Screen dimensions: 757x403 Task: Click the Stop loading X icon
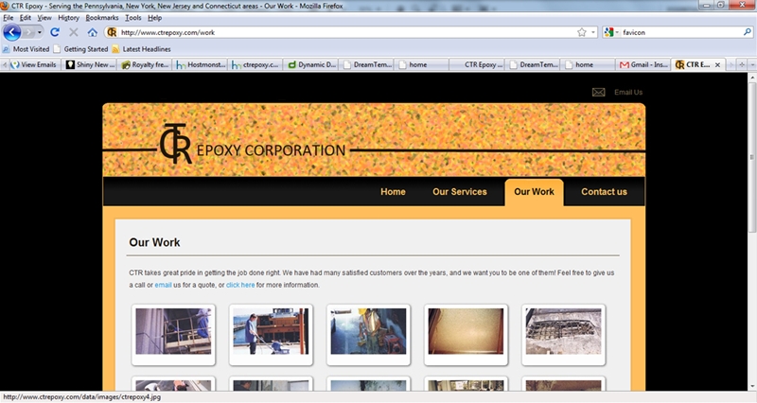[x=74, y=32]
